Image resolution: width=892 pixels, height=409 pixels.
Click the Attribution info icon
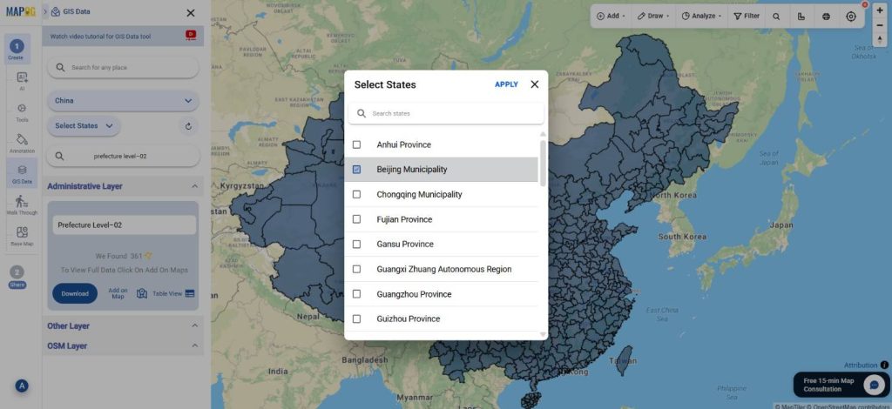tap(884, 365)
